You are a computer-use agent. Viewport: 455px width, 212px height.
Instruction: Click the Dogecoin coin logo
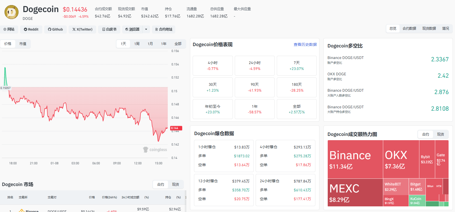pos(12,12)
